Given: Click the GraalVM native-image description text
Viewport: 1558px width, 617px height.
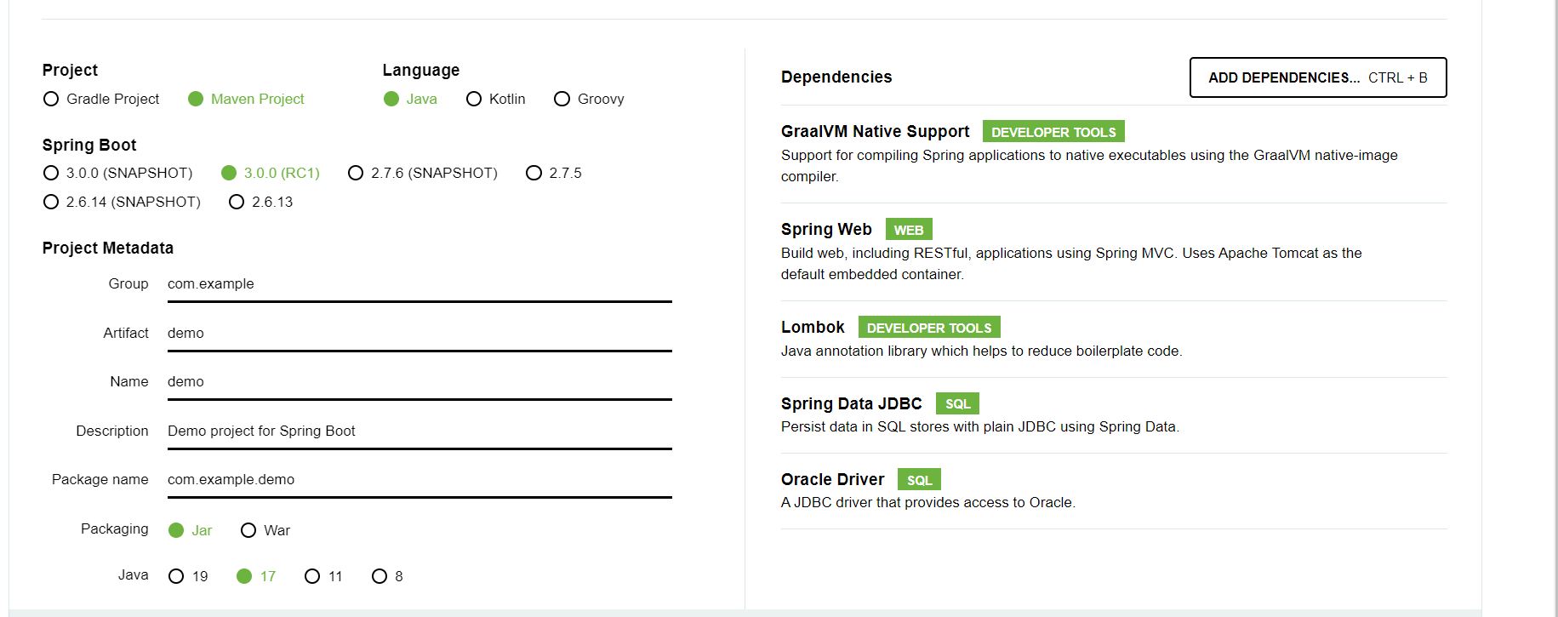Looking at the screenshot, I should [x=1089, y=166].
